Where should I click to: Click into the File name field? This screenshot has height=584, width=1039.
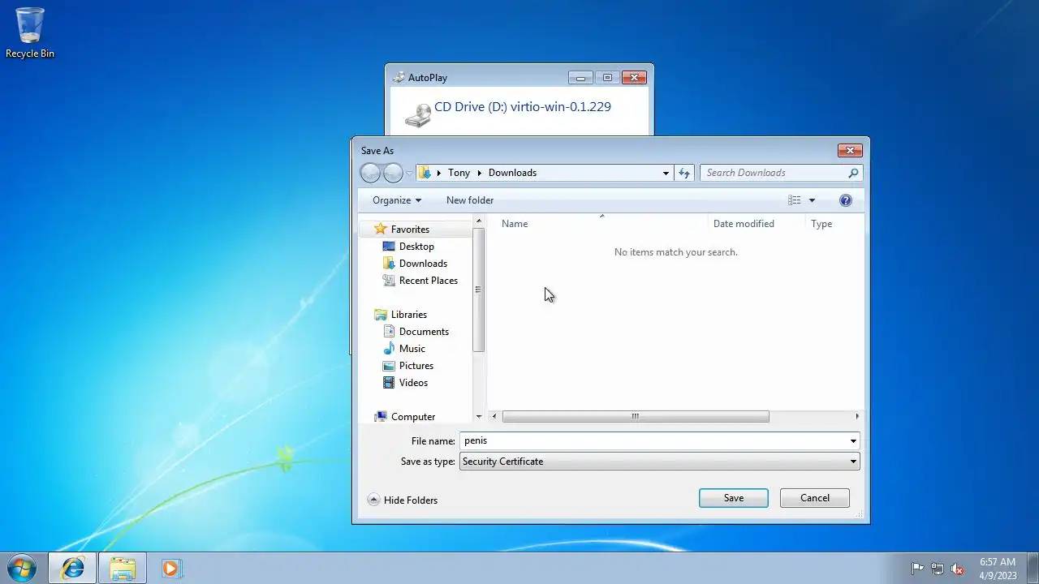coord(653,441)
